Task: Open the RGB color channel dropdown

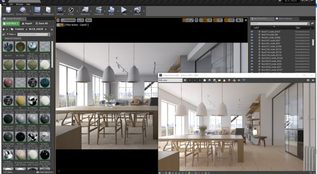Action: [x=170, y=80]
